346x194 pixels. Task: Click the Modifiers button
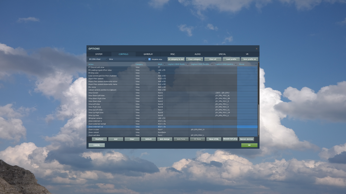coord(99,139)
